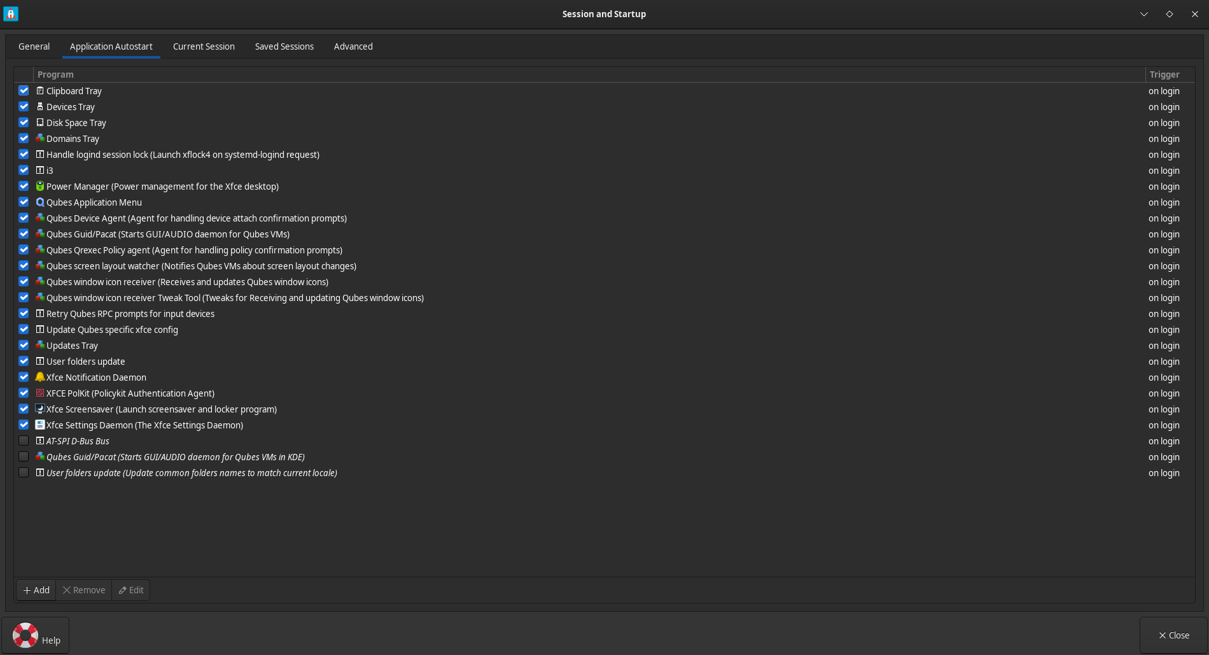The image size is (1209, 655).
Task: Disable the Domains Tray autostart entry
Action: click(24, 138)
